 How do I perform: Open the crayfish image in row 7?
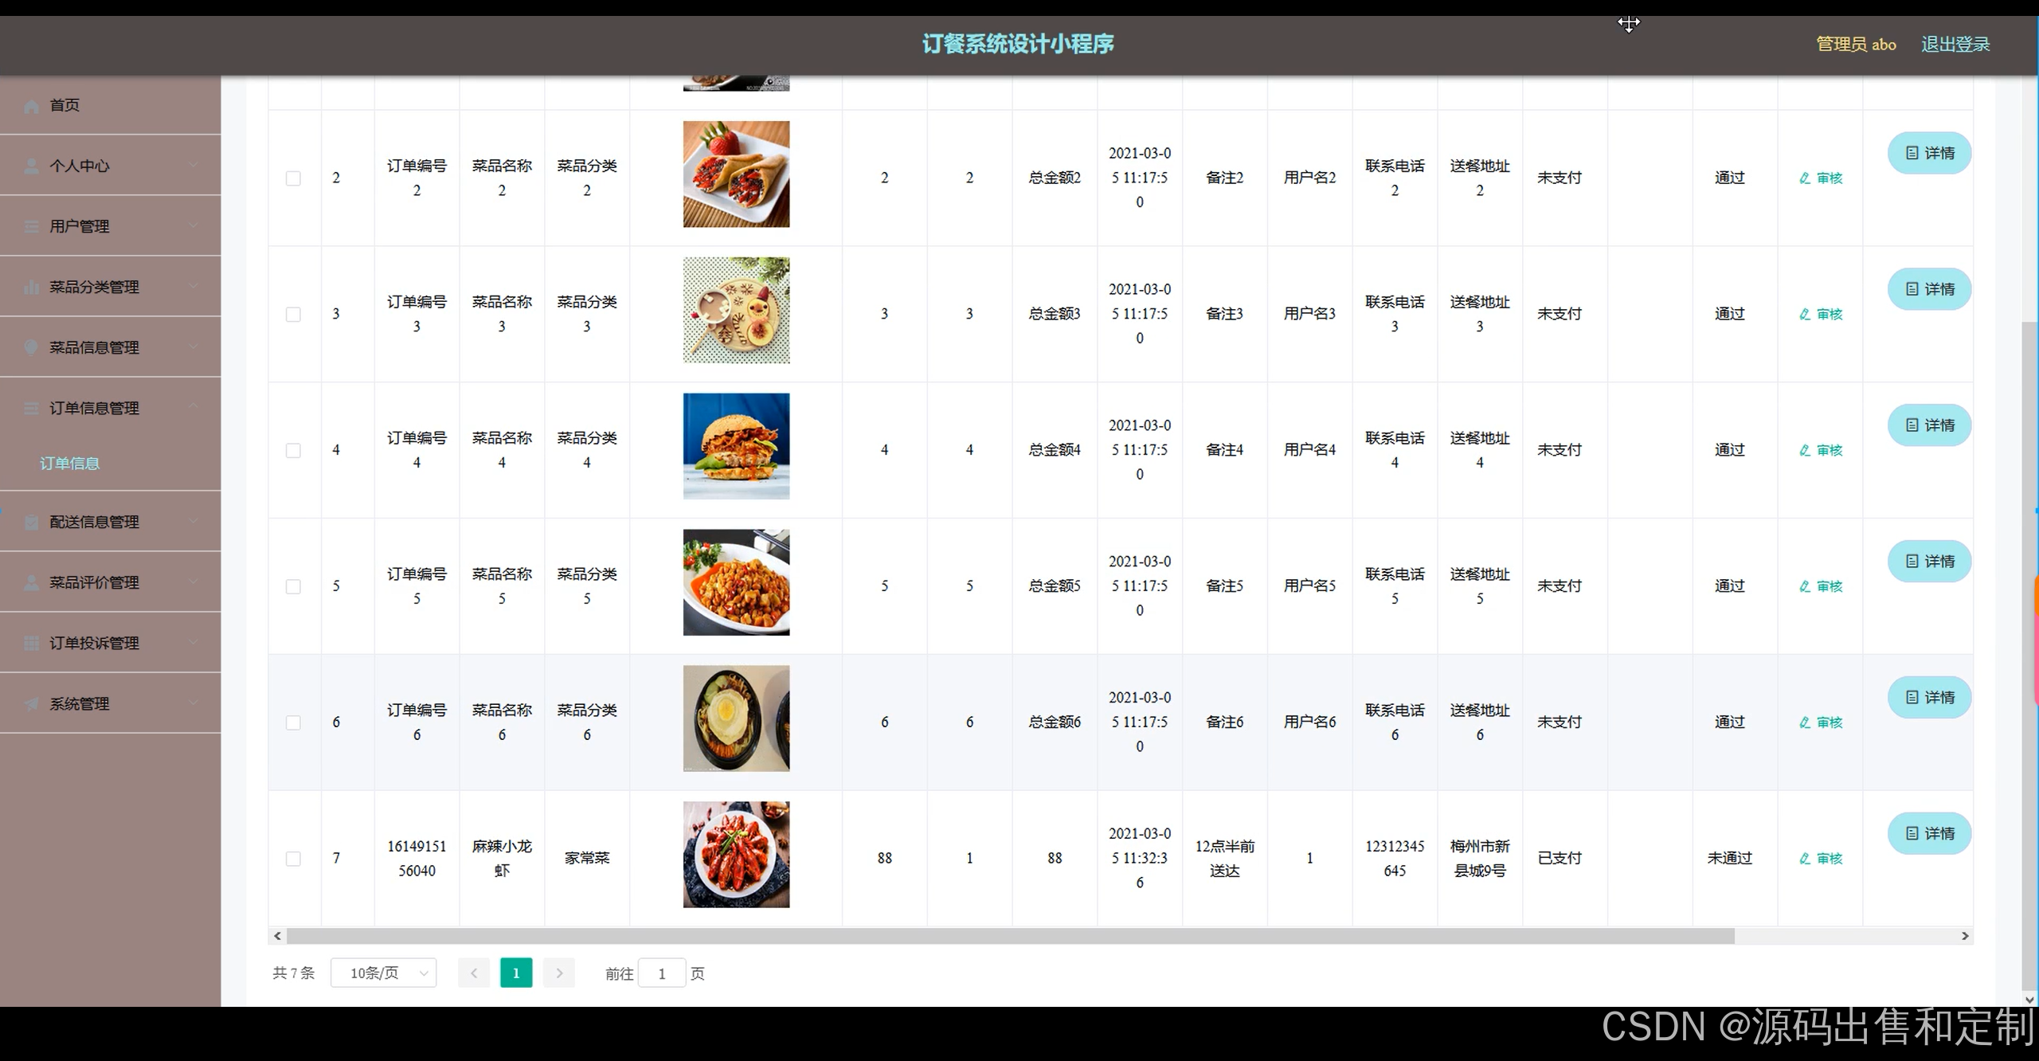click(736, 855)
